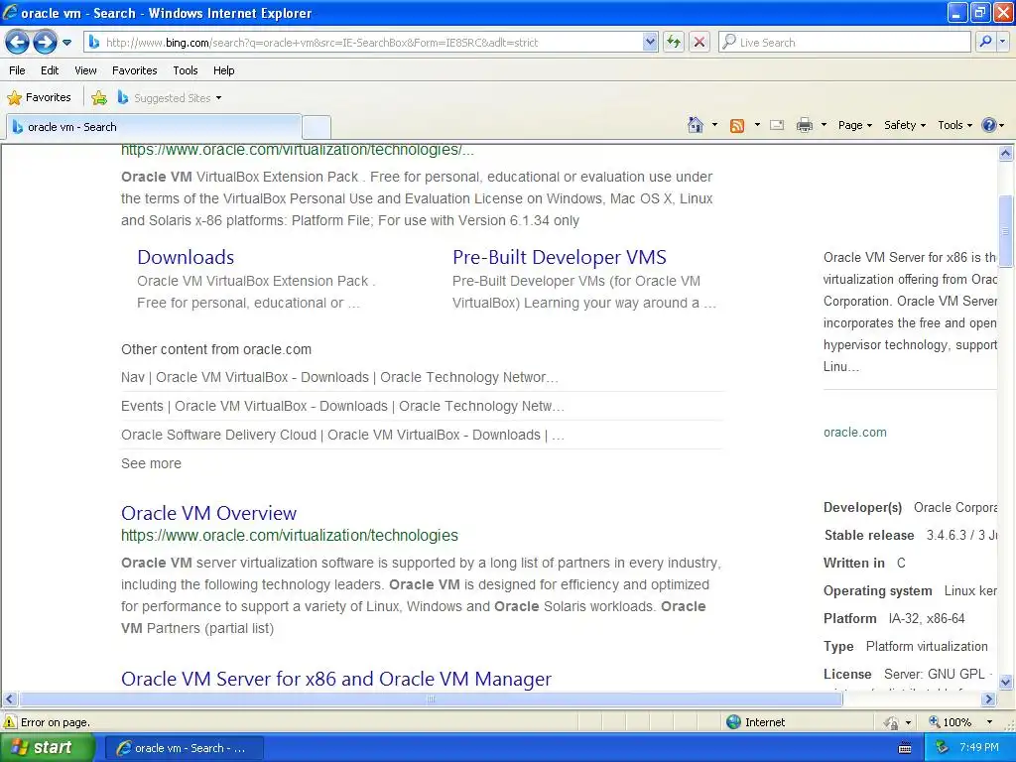Open the Pre-Built Developer VMS link

point(560,257)
